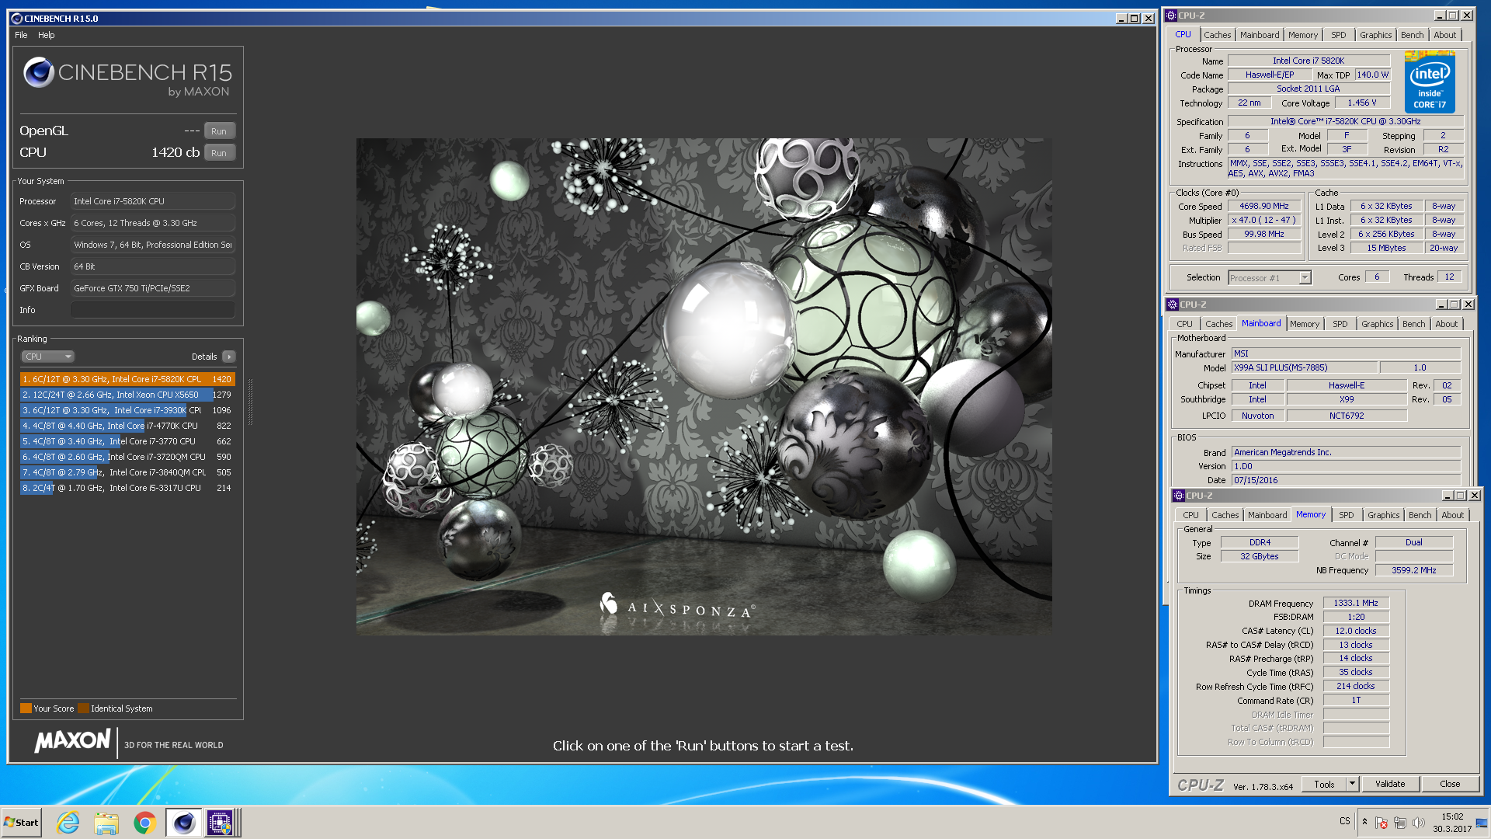Click the motherboard model X99A SLI PLUS field

pos(1305,368)
